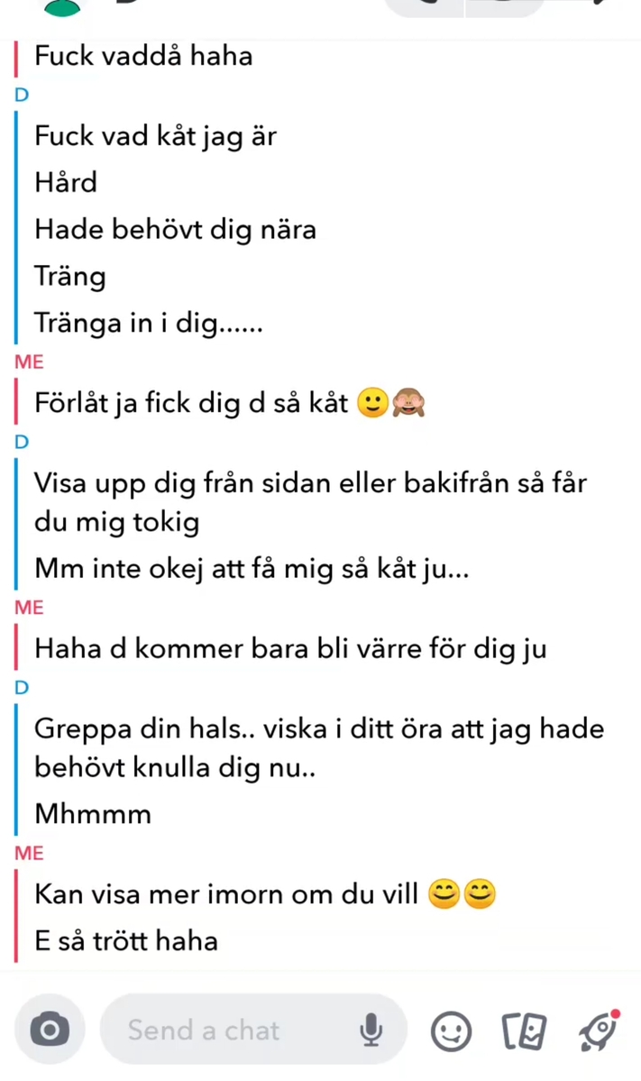641x1081 pixels.
Task: Open the camera from the chat bar
Action: pyautogui.click(x=50, y=1030)
